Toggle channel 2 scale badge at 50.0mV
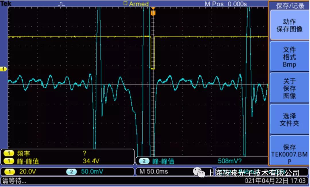310x187 pixels. tap(71, 172)
